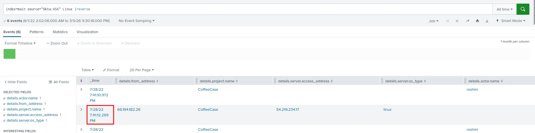Open the Table view dropdown
The width and height of the screenshot is (535, 133).
tap(88, 70)
